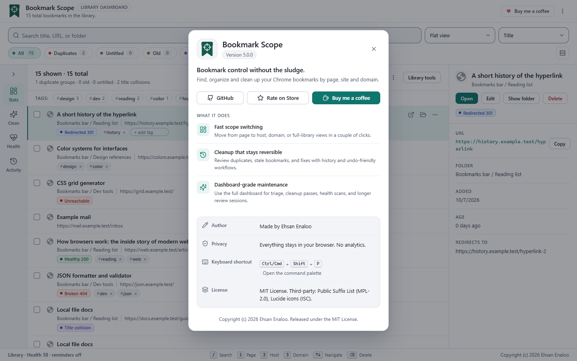The height and width of the screenshot is (361, 577).
Task: Check the 'Color systems for interfaces' checkbox
Action: click(37, 148)
